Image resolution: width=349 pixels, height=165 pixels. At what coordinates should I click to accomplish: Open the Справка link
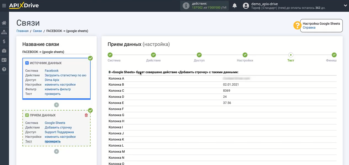pos(309,27)
